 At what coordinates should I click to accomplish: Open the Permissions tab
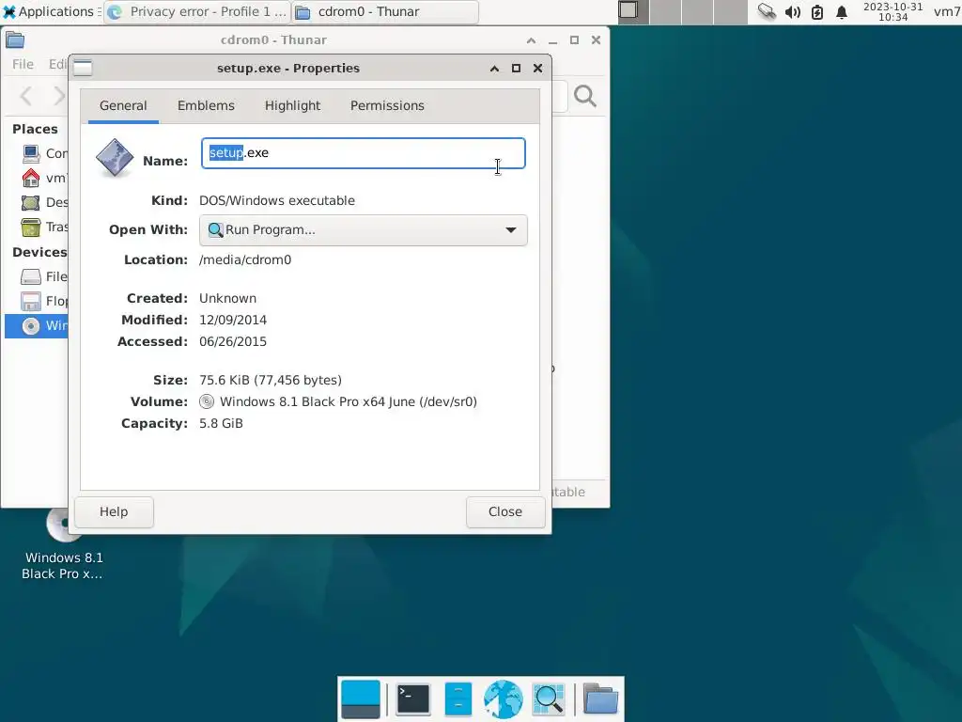(x=387, y=105)
